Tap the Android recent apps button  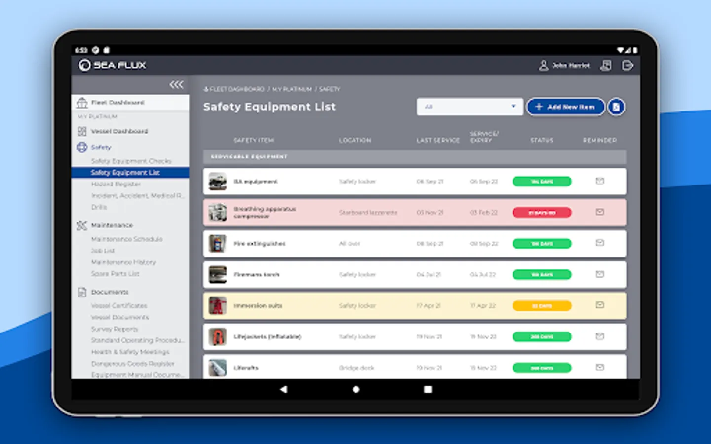coord(428,389)
